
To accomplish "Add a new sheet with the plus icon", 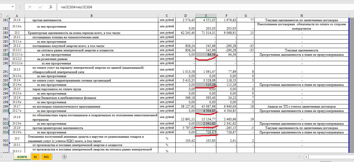I will pyautogui.click(x=64, y=157).
